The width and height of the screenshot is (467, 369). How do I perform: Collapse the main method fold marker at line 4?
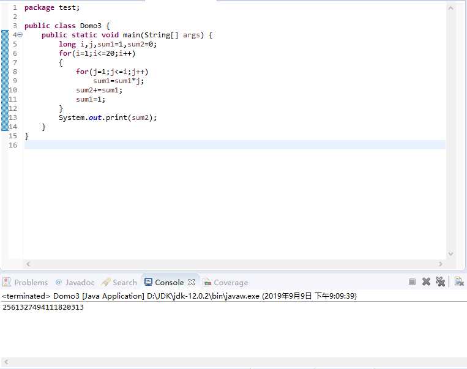click(20, 35)
